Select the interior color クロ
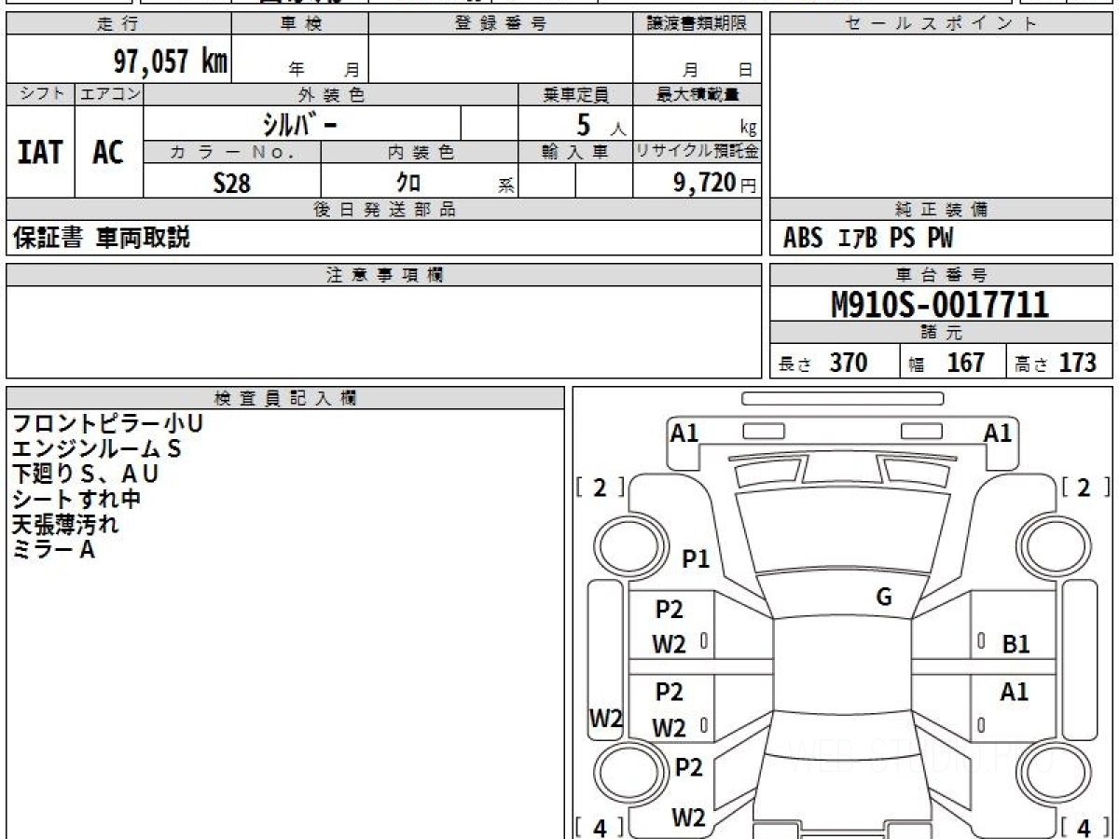The width and height of the screenshot is (1119, 839). click(x=408, y=183)
